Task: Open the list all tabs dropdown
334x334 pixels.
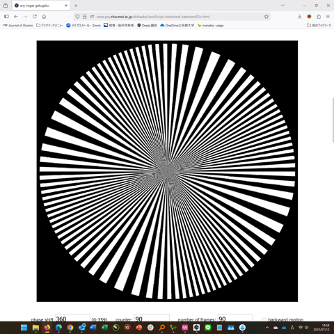Action: pyautogui.click(x=283, y=6)
